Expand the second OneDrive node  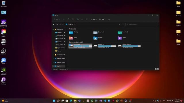(53, 62)
